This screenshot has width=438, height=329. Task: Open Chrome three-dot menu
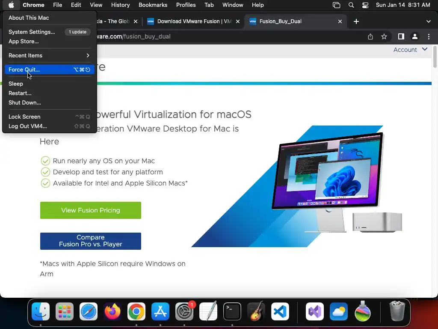point(429,36)
